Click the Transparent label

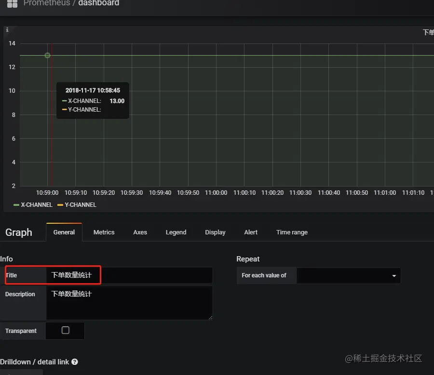pos(21,331)
